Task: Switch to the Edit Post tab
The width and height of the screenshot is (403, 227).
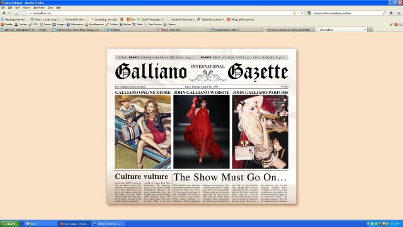Action: [26, 30]
